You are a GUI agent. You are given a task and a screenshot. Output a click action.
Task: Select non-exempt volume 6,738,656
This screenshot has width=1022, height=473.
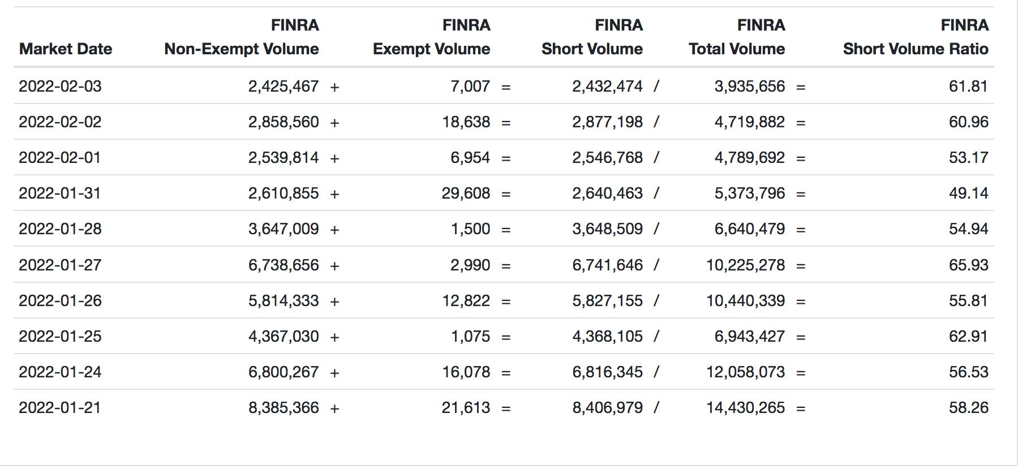(x=284, y=265)
